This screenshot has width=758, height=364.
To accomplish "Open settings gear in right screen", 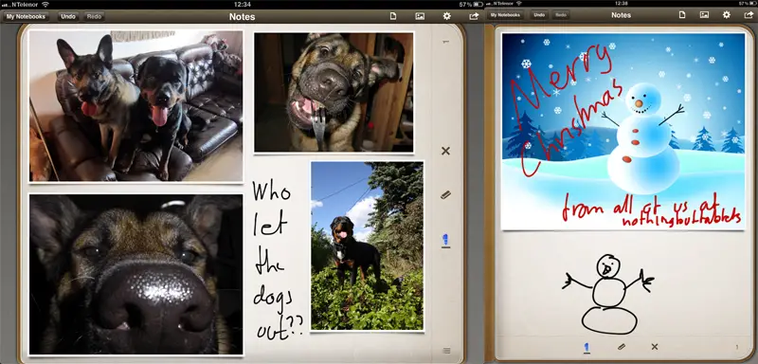I will [x=727, y=15].
